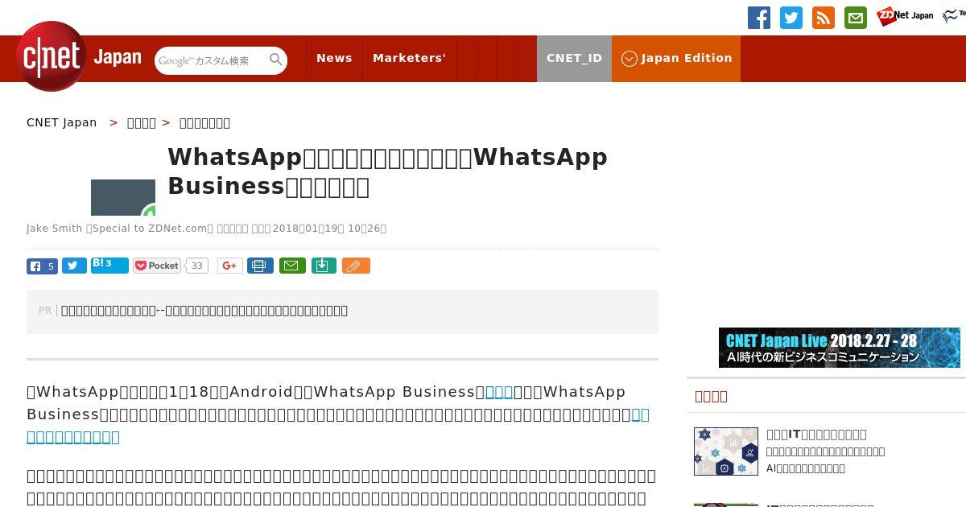The width and height of the screenshot is (966, 507).
Task: Click the first inline link in article paragraph
Action: 499,392
